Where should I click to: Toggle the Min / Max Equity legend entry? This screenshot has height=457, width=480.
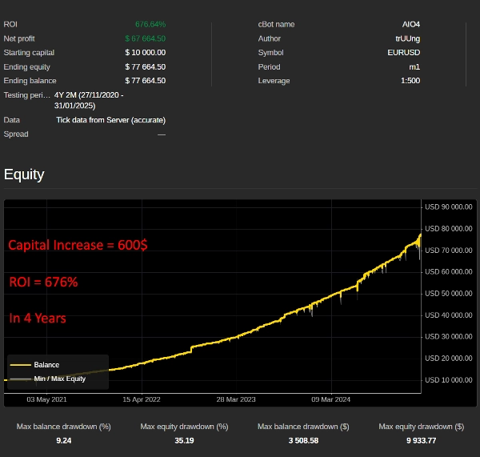tap(60, 379)
